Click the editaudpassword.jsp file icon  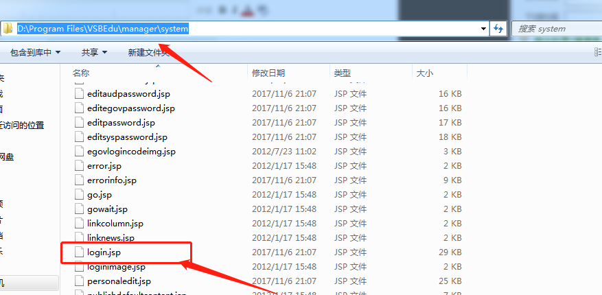click(x=80, y=94)
